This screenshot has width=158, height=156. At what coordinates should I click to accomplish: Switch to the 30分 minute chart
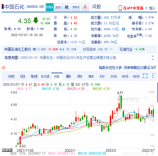tap(125, 76)
